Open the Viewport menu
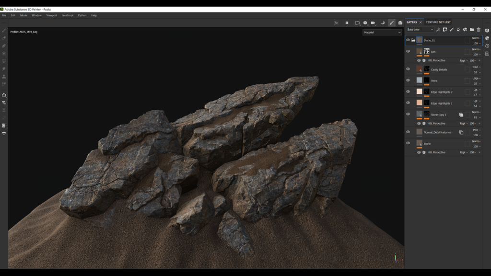The width and height of the screenshot is (491, 276). tap(52, 15)
